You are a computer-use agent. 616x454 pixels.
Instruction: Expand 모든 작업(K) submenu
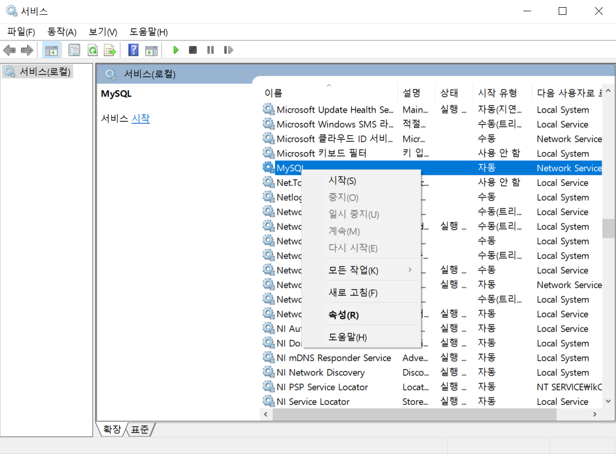coord(361,270)
